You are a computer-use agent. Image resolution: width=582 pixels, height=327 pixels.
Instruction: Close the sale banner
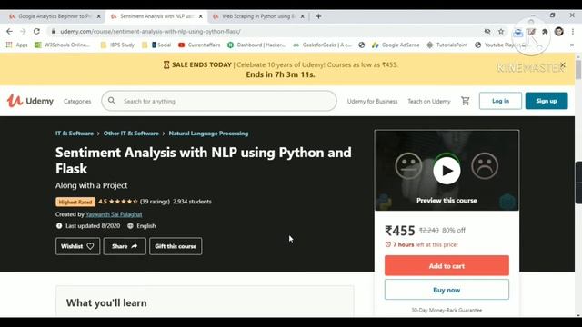tap(563, 65)
